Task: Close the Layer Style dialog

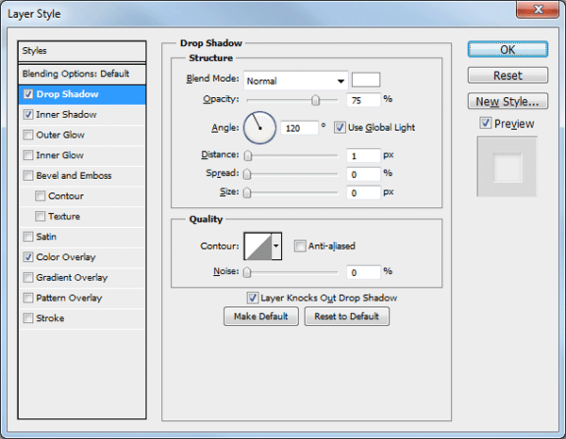Action: 538,9
